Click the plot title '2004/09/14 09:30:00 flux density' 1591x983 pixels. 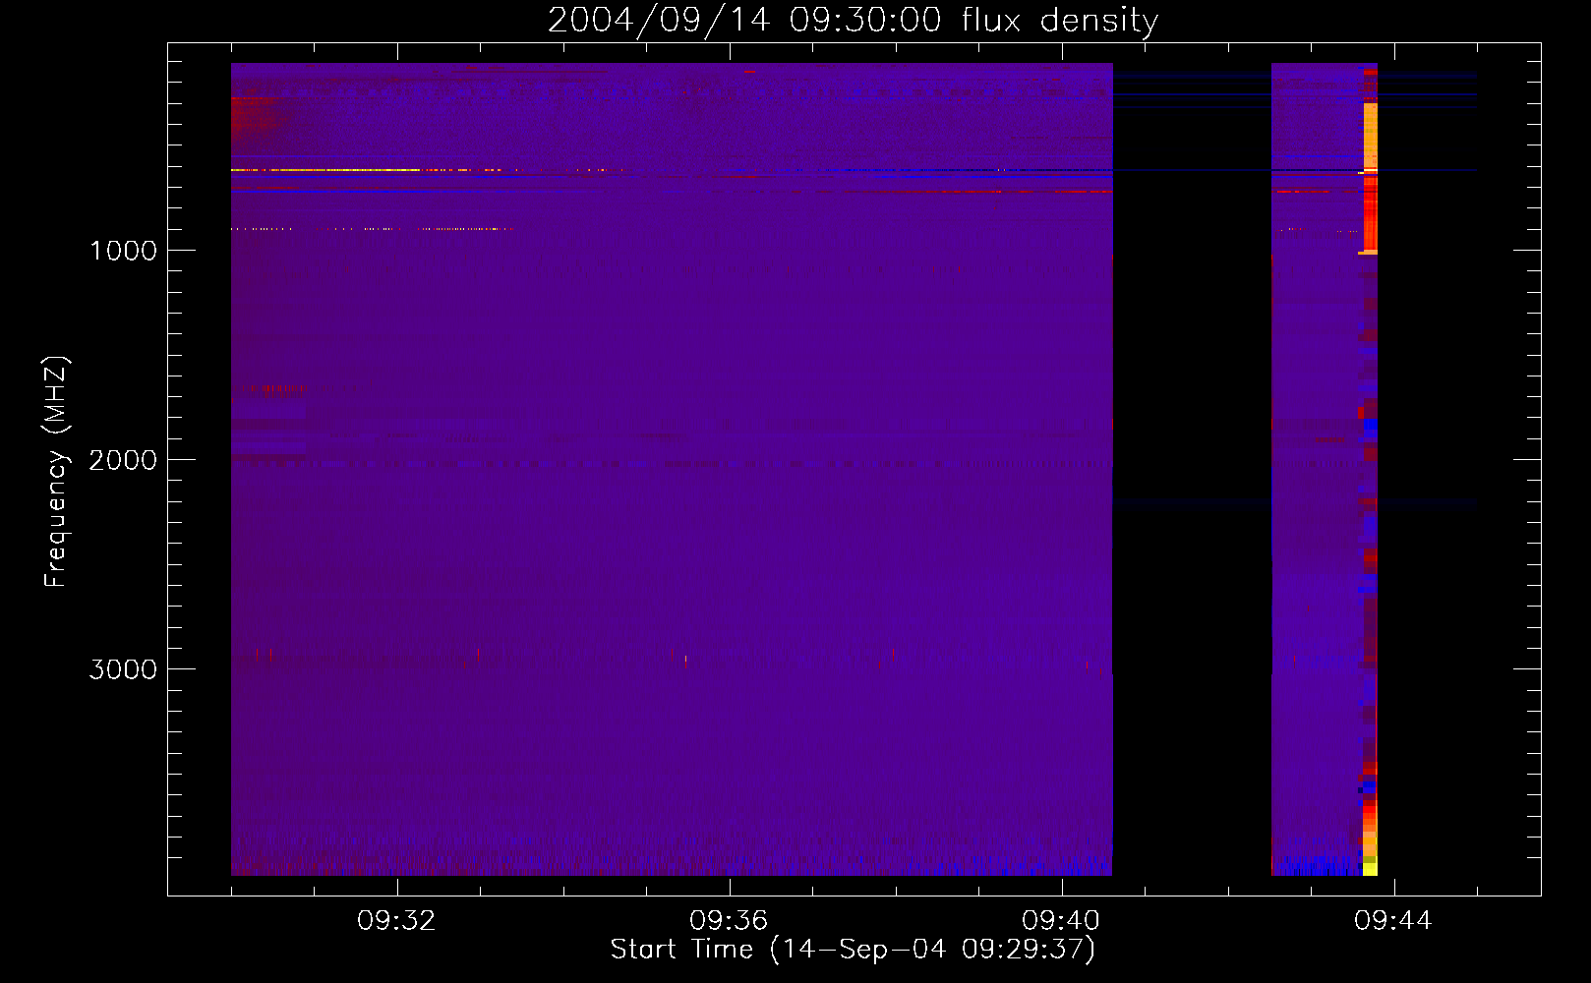coord(853,21)
